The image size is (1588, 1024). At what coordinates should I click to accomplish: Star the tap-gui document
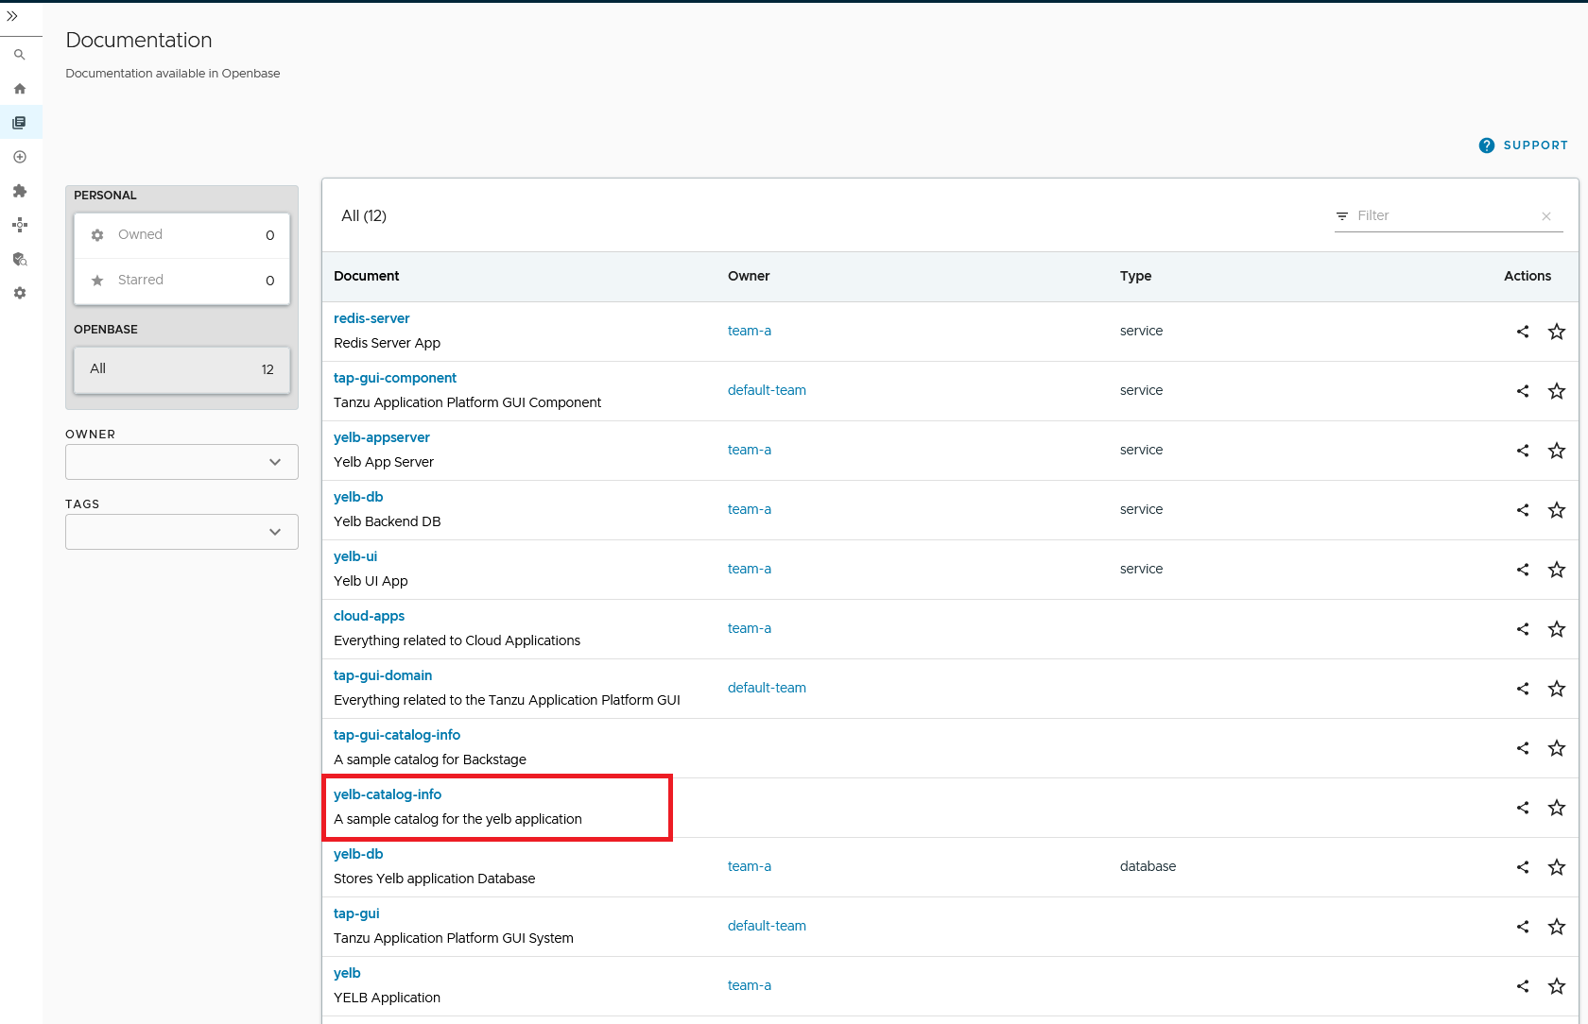(1556, 927)
